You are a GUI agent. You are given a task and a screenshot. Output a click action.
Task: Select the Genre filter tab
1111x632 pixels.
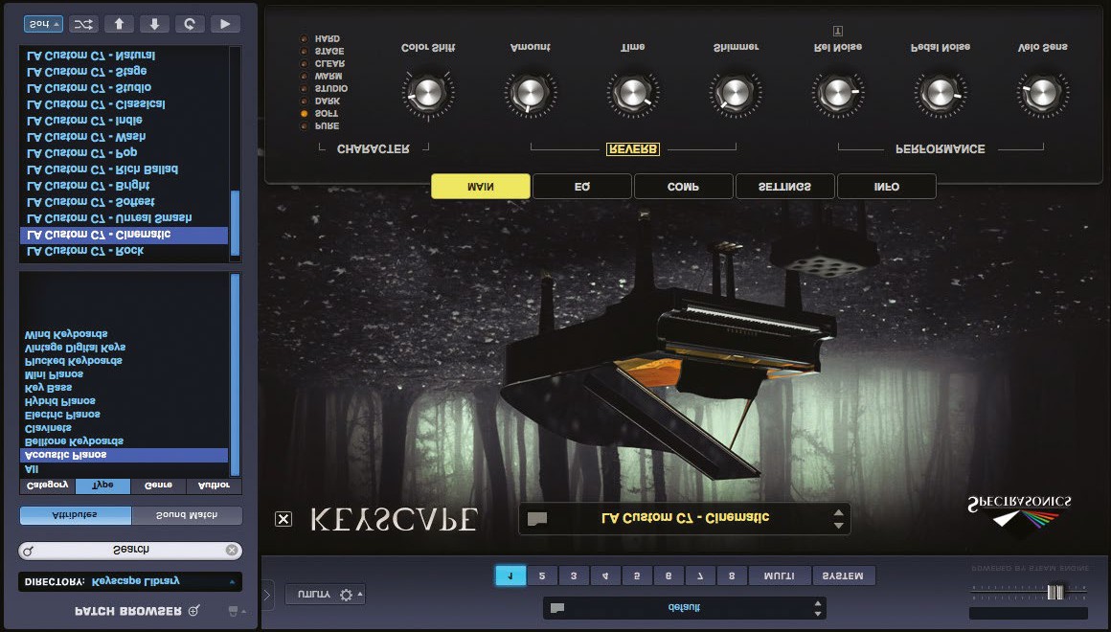tap(159, 485)
